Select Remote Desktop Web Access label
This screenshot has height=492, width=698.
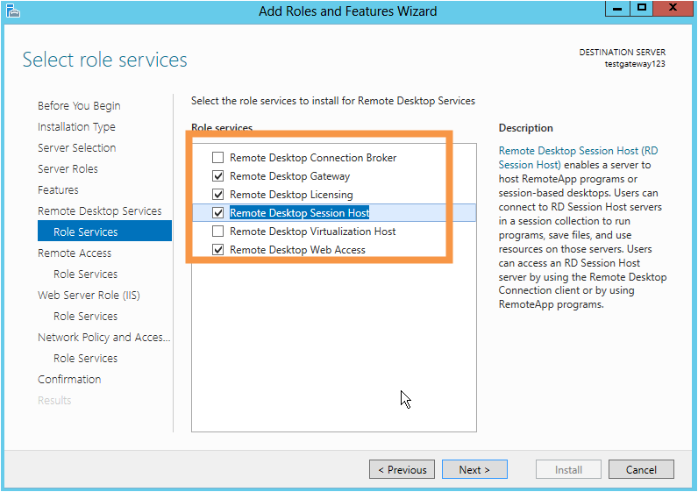297,250
